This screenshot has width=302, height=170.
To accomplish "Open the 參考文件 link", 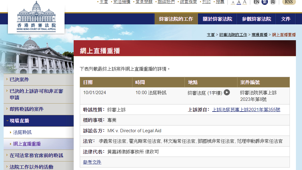I will point(92,162).
